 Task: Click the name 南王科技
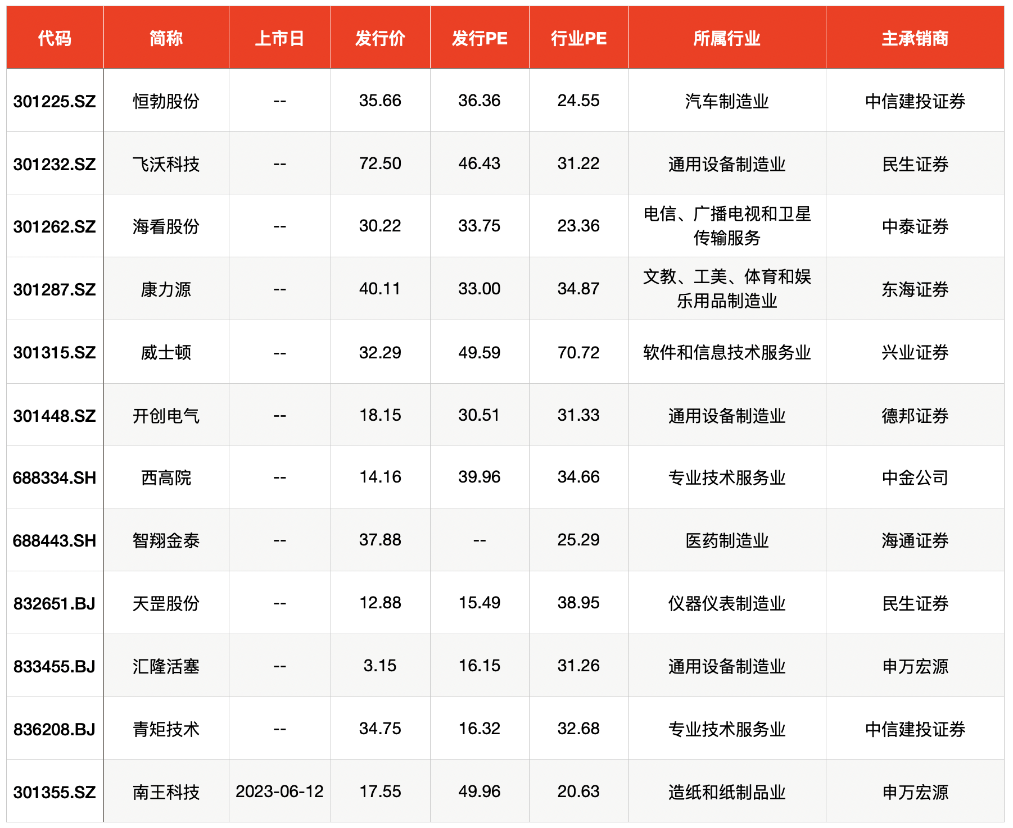(166, 792)
